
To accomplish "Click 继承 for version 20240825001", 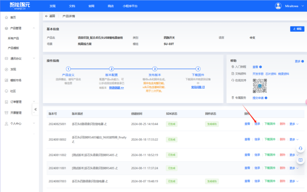I will click(257, 124).
